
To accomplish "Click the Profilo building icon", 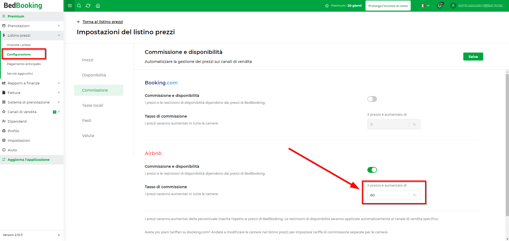I will (x=4, y=131).
